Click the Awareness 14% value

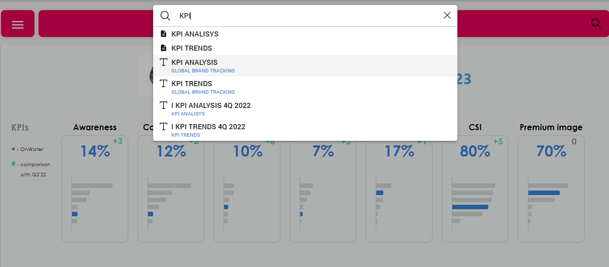point(95,151)
